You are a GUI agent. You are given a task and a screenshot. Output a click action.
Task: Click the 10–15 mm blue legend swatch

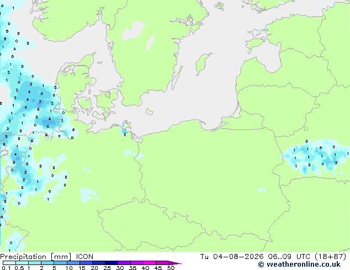(x=73, y=263)
